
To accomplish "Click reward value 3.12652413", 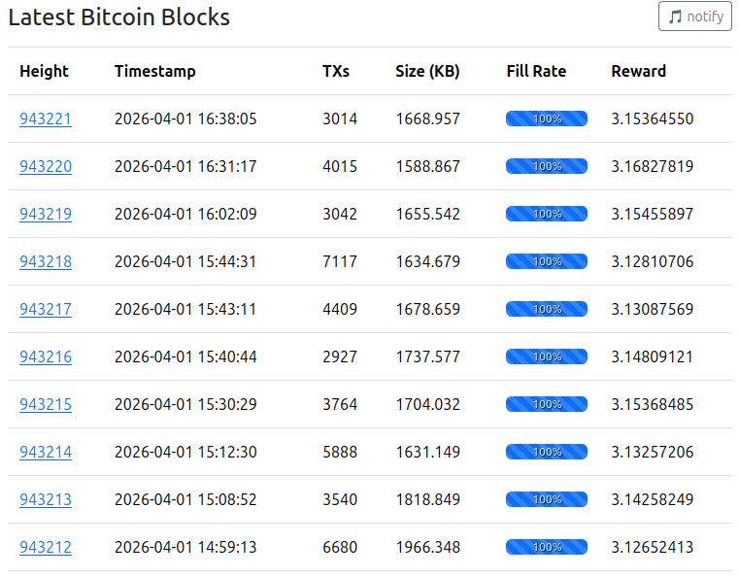I will 653,547.
